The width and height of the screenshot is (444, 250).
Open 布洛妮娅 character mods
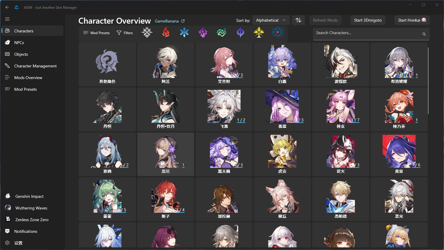click(x=399, y=64)
